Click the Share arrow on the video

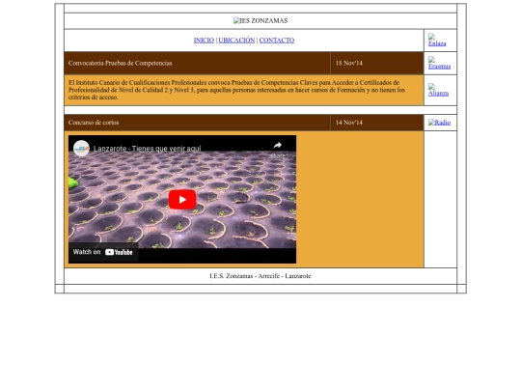tap(278, 145)
